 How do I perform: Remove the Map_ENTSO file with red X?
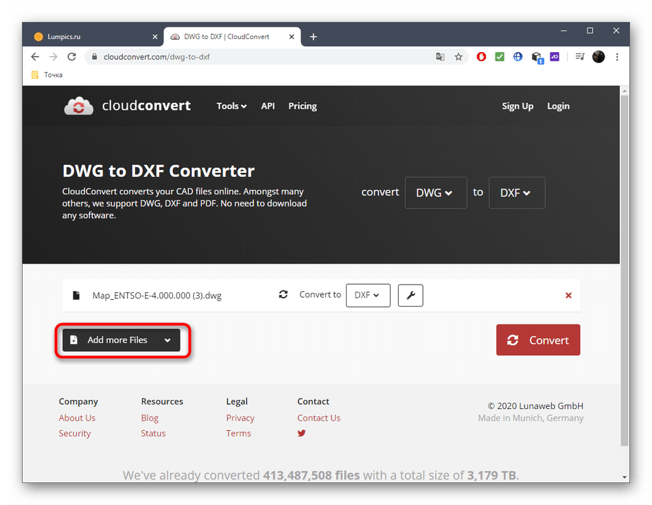(568, 295)
